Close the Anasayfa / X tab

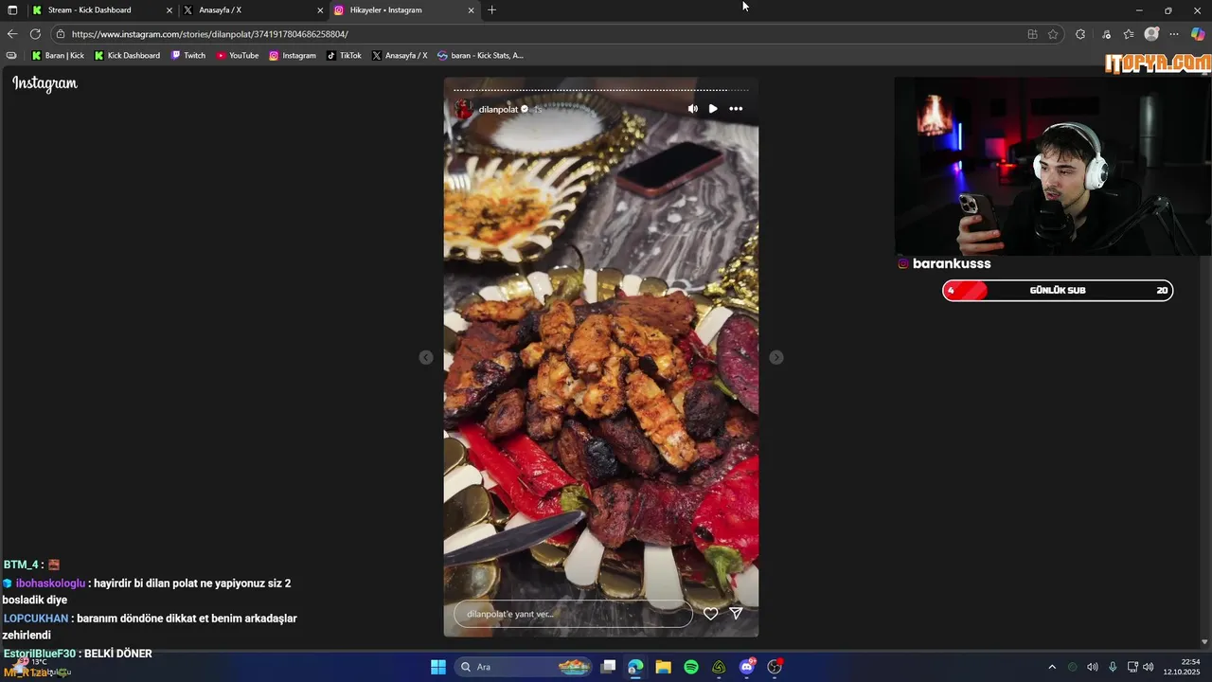coord(320,10)
